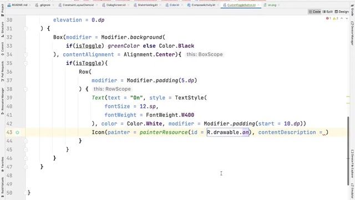Click Modifier.padding(5.dp) on line 37
The height and width of the screenshot is (200, 355).
click(x=162, y=81)
